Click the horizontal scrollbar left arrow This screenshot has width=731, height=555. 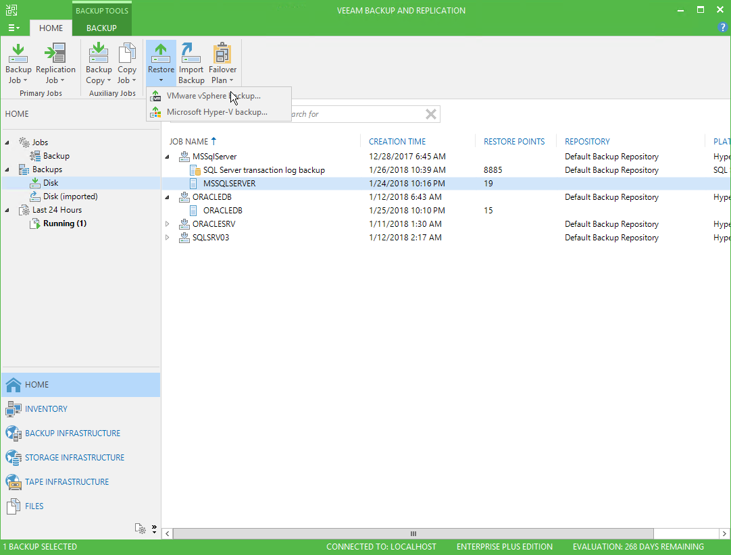point(167,534)
